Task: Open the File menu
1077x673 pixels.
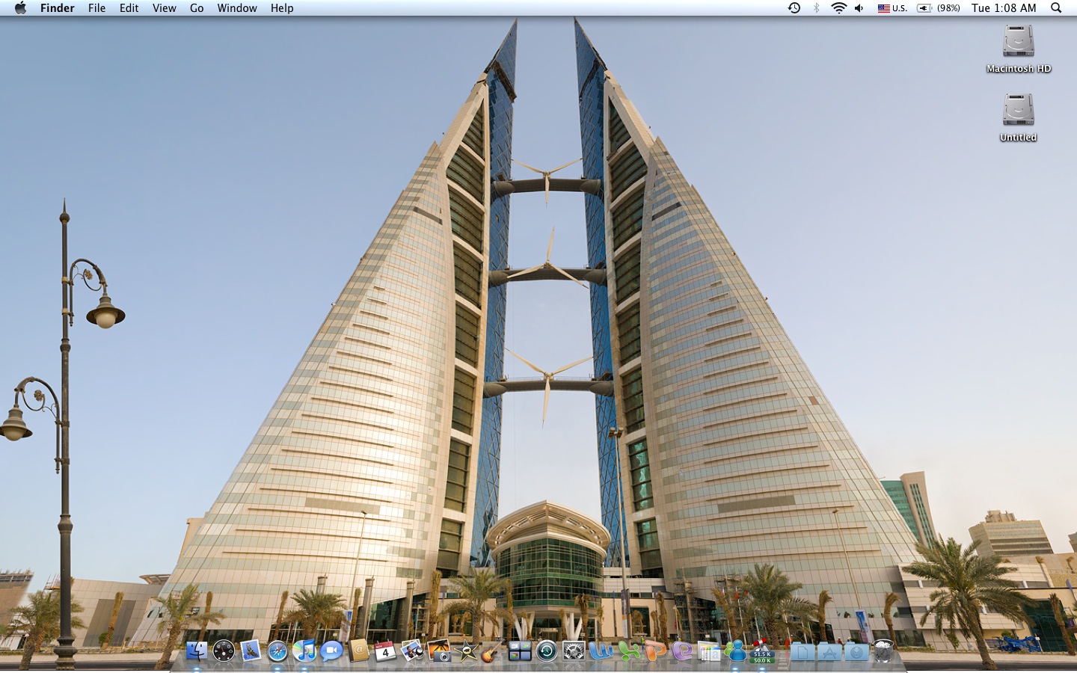Action: (x=96, y=8)
